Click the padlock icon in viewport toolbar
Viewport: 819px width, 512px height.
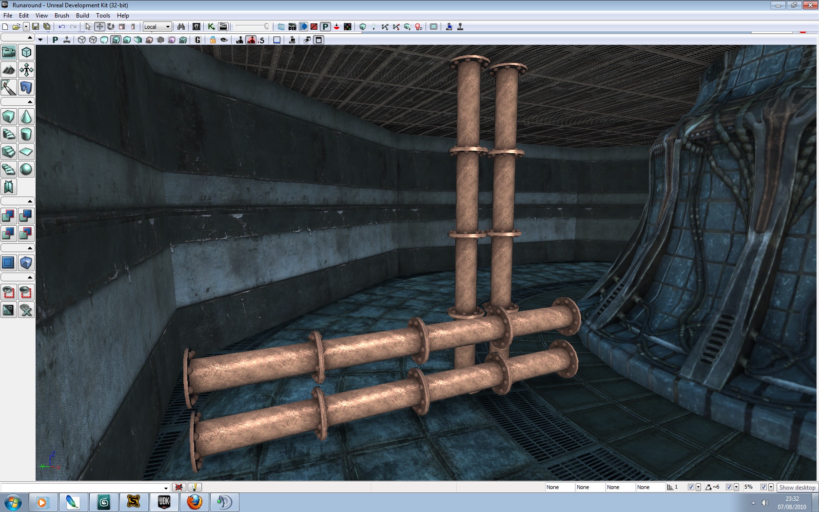click(213, 40)
